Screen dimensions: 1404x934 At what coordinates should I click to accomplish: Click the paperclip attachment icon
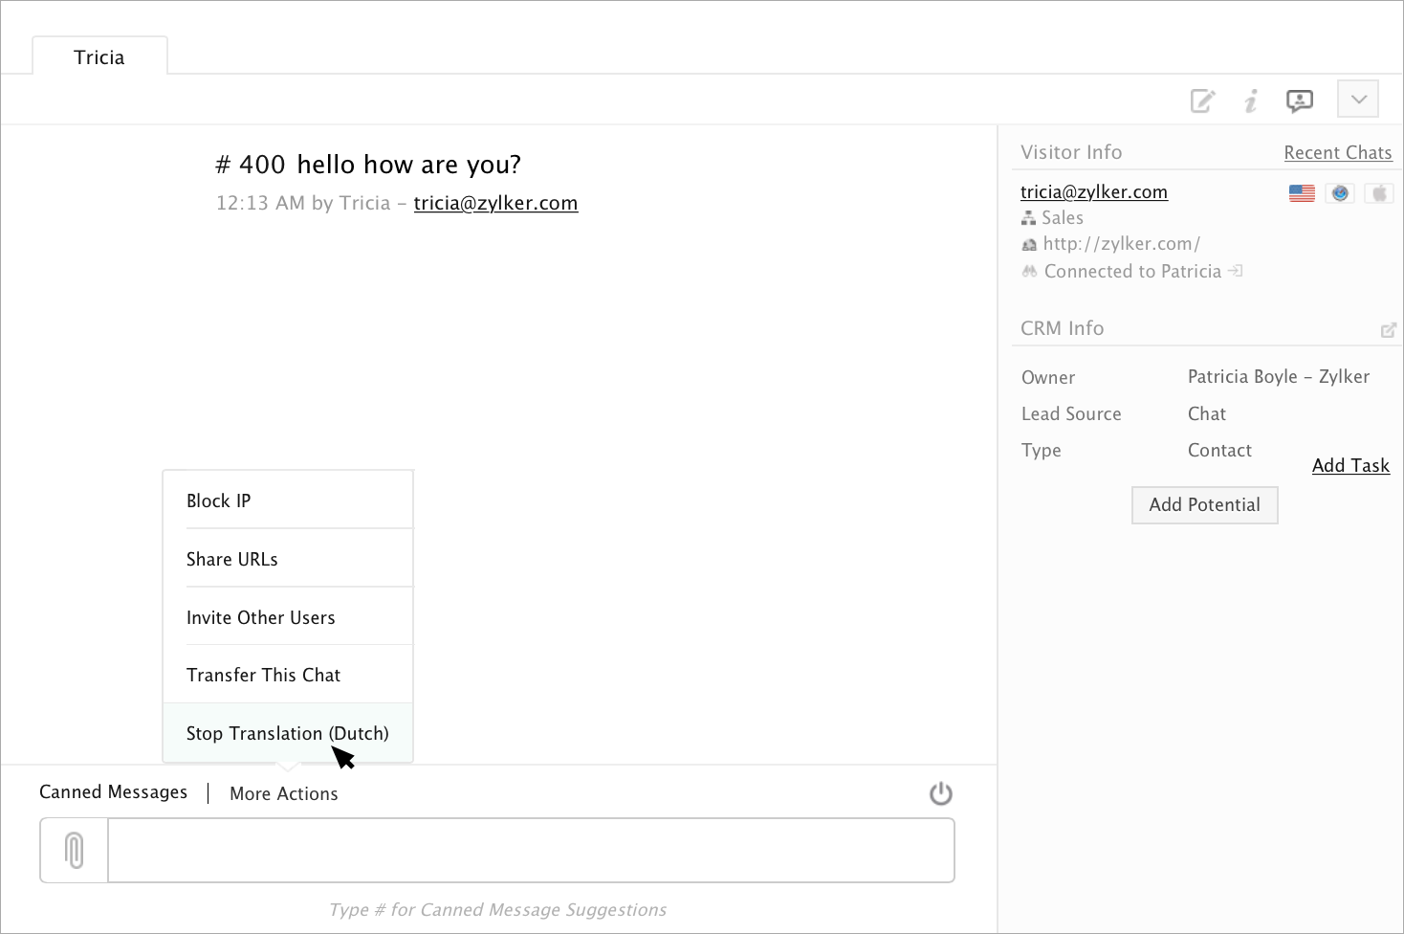[x=75, y=851]
